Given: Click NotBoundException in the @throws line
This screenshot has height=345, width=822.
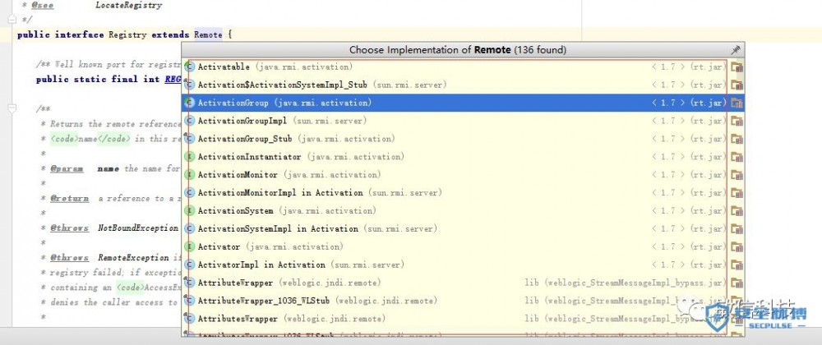Looking at the screenshot, I should (138, 228).
